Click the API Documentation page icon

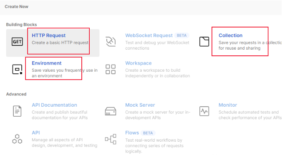pyautogui.click(x=17, y=111)
